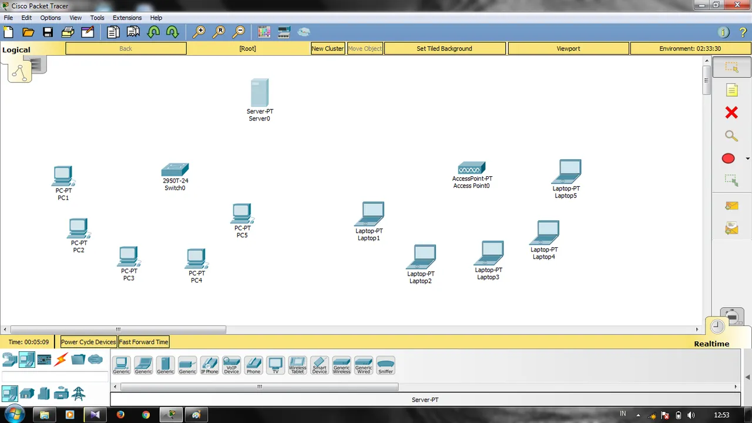Pick the red ellipse drawing tool

tap(728, 159)
